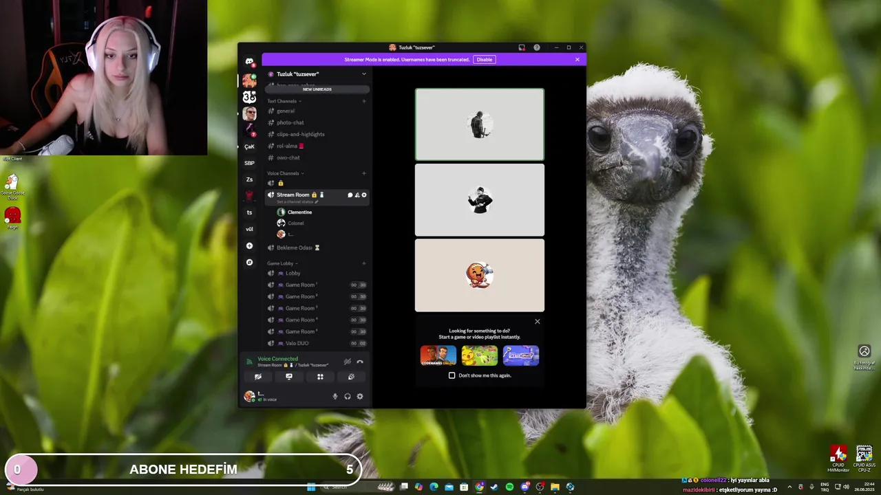The height and width of the screenshot is (495, 881).
Task: Add channel to Game Lobby category
Action: [364, 263]
